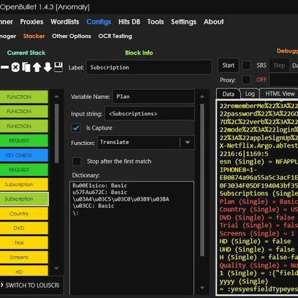Toggle the SBS checkbox
Screen dimensions: 298x298
tap(246, 65)
